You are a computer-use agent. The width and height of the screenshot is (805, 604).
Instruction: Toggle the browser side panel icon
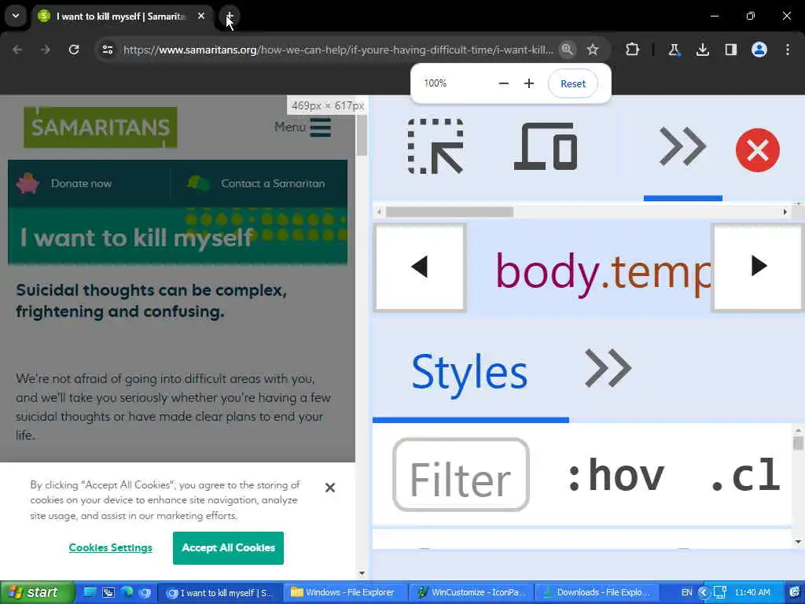(x=731, y=50)
